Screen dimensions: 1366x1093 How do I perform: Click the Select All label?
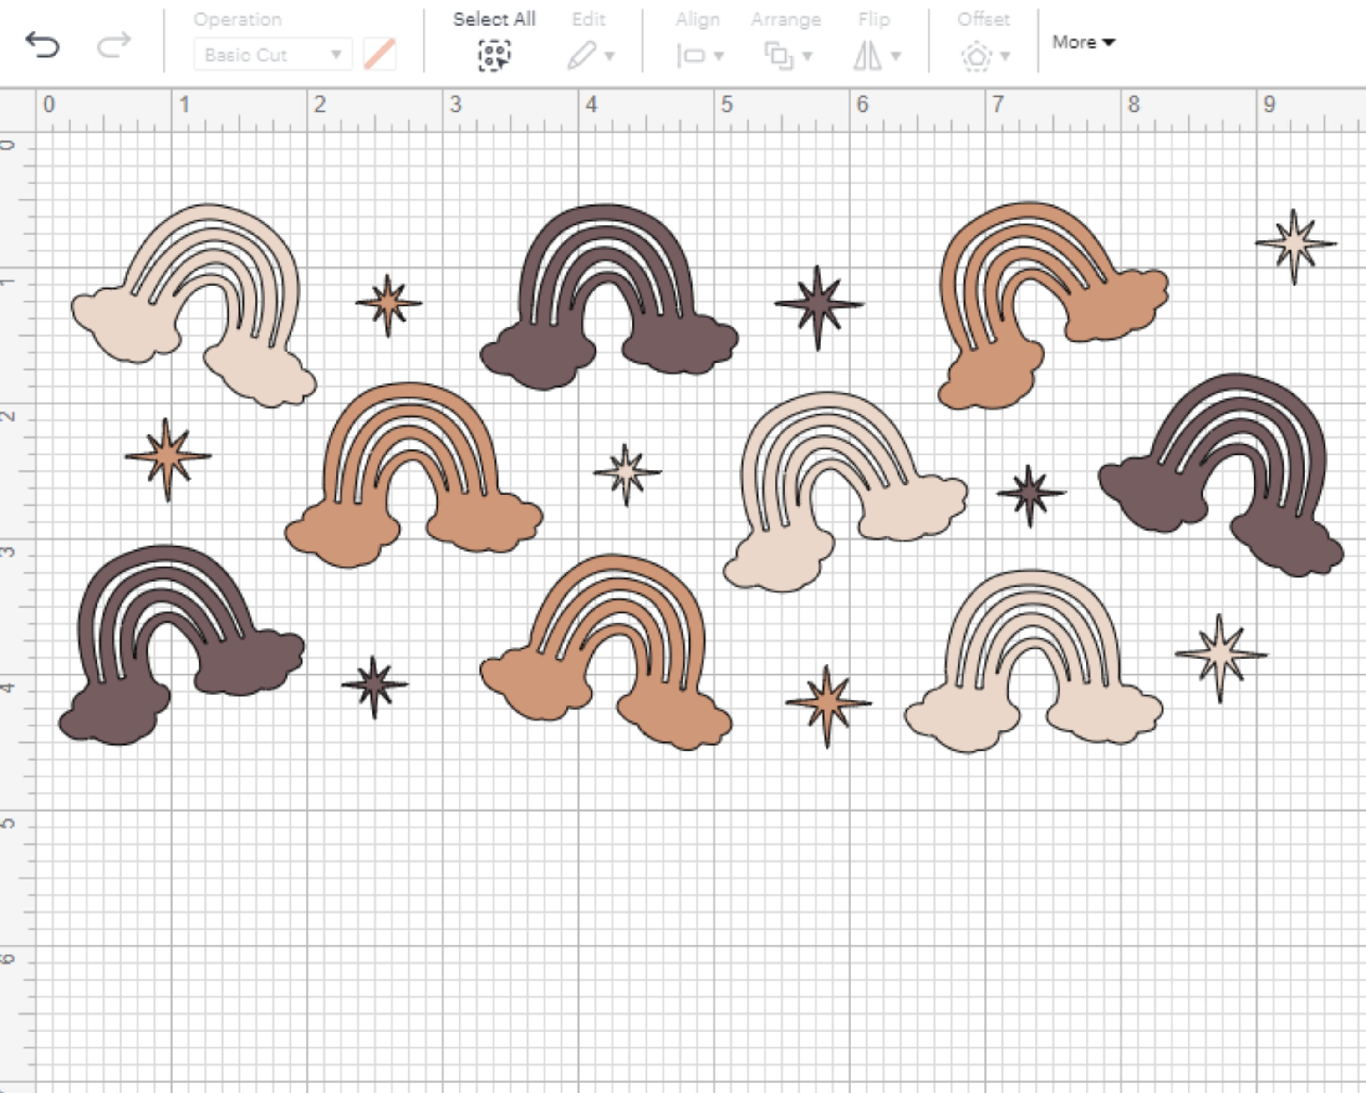[494, 20]
